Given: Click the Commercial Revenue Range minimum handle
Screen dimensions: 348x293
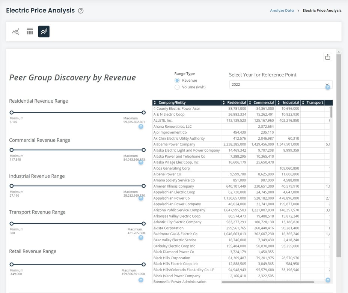Looking at the screenshot, I should (x=12, y=150).
